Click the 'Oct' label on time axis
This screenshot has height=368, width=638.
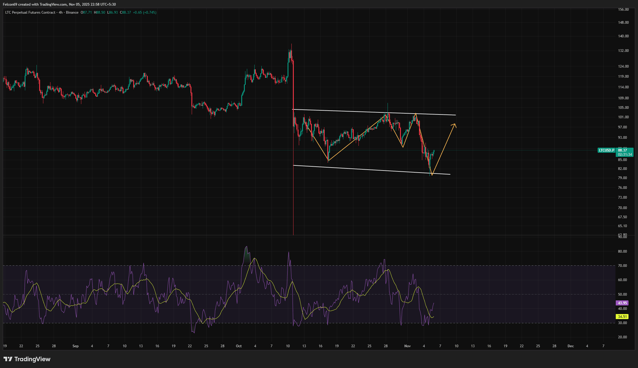239,346
